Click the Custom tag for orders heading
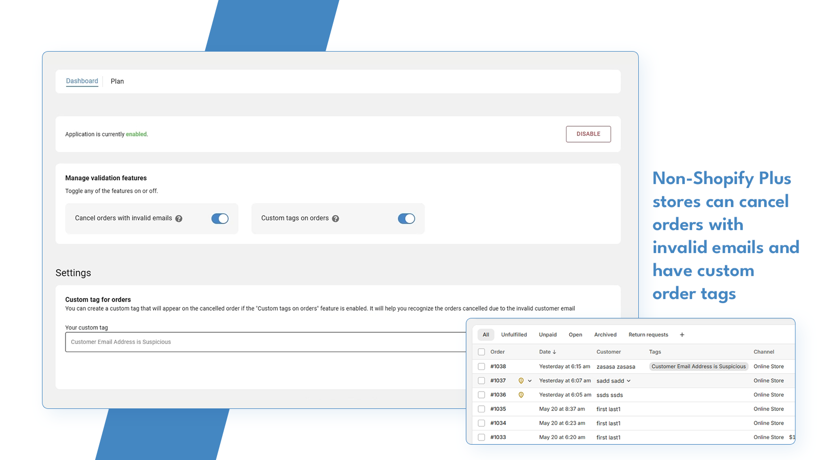The width and height of the screenshot is (819, 460). 98,300
